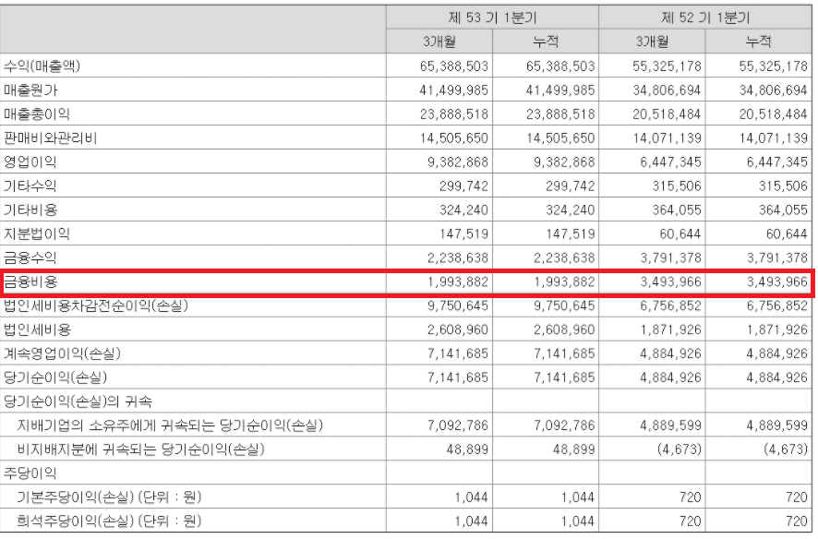The width and height of the screenshot is (818, 539).
Task: Click 희석주당이익 720 in 제 52 기 누적
Action: pos(797,521)
